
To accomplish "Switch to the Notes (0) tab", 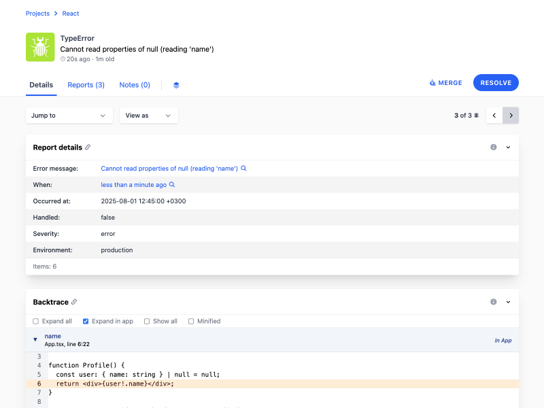I will (135, 85).
